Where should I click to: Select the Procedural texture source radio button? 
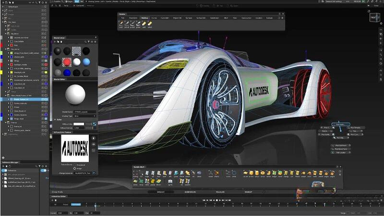coord(75,165)
